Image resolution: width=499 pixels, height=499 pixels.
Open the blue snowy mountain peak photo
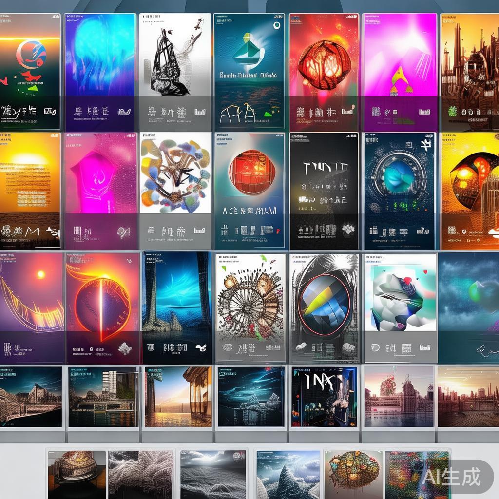point(288,474)
